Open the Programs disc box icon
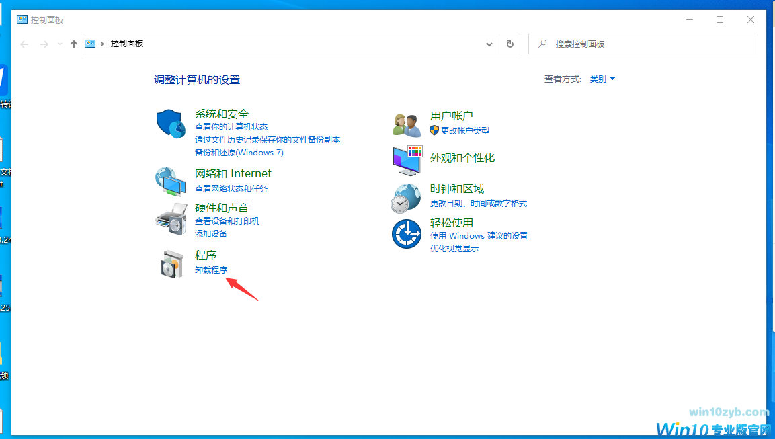Viewport: 775px width, 439px height. (171, 264)
